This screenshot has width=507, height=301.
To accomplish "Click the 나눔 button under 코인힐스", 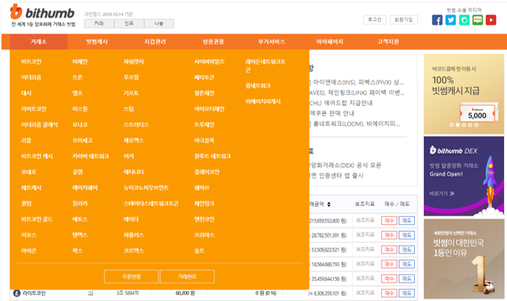I will pyautogui.click(x=158, y=24).
